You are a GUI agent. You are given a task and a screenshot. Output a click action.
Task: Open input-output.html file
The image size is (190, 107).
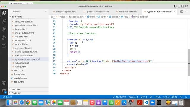tap(24, 33)
